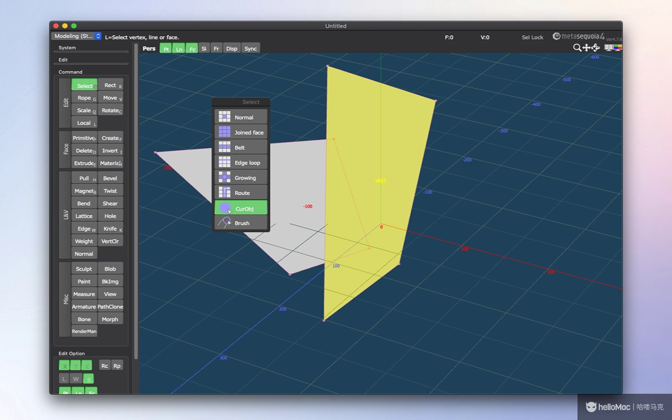Toggle Ln line display in viewport toolbar
This screenshot has height=420, width=672.
pyautogui.click(x=179, y=49)
